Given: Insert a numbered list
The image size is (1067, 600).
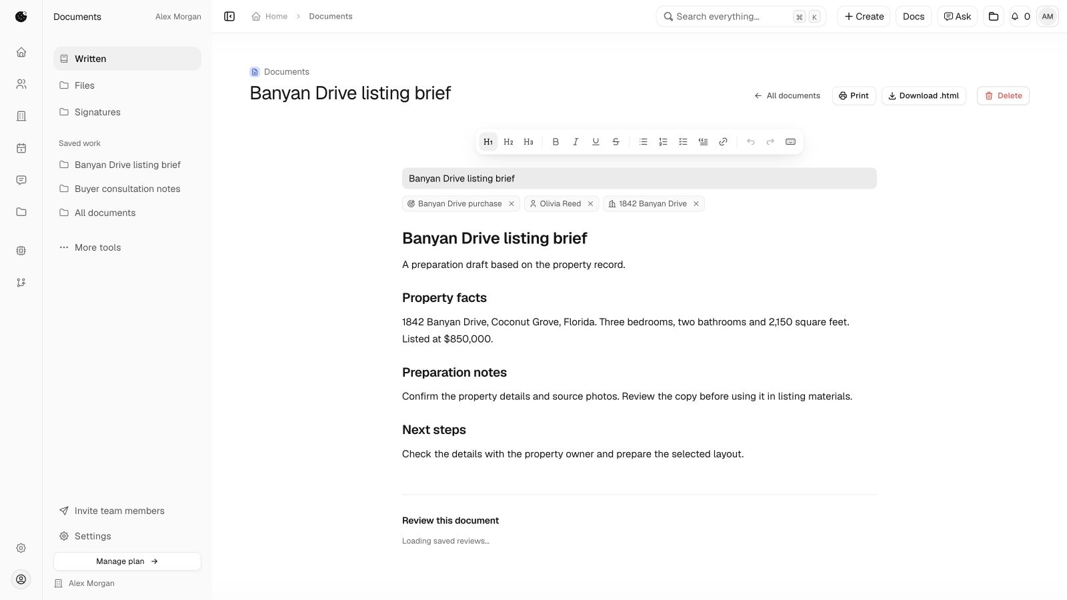Looking at the screenshot, I should pos(663,141).
